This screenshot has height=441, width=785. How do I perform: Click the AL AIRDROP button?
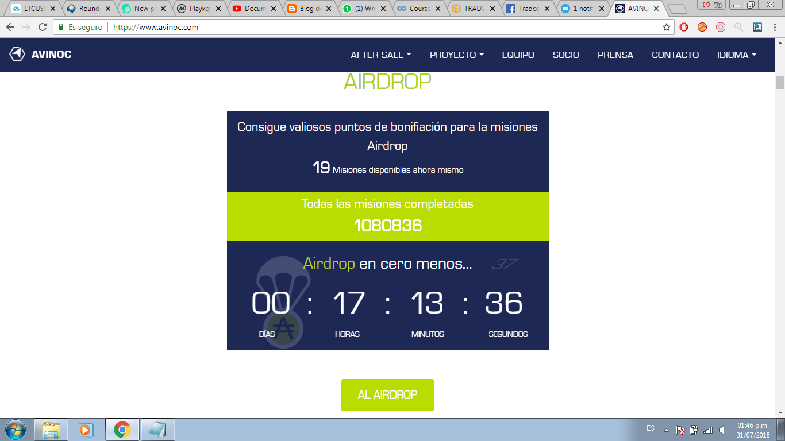[x=387, y=395]
